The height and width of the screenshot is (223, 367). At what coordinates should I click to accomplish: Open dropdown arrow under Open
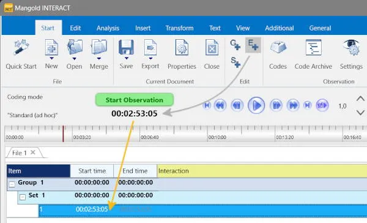(74, 58)
